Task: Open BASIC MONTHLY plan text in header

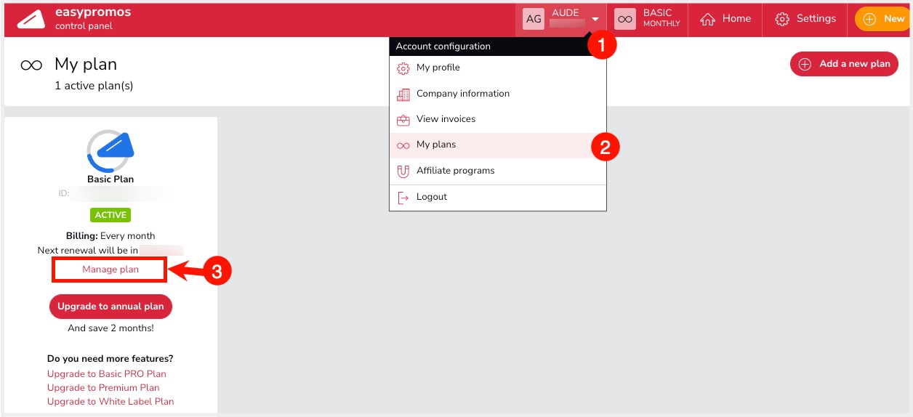Action: [x=661, y=18]
